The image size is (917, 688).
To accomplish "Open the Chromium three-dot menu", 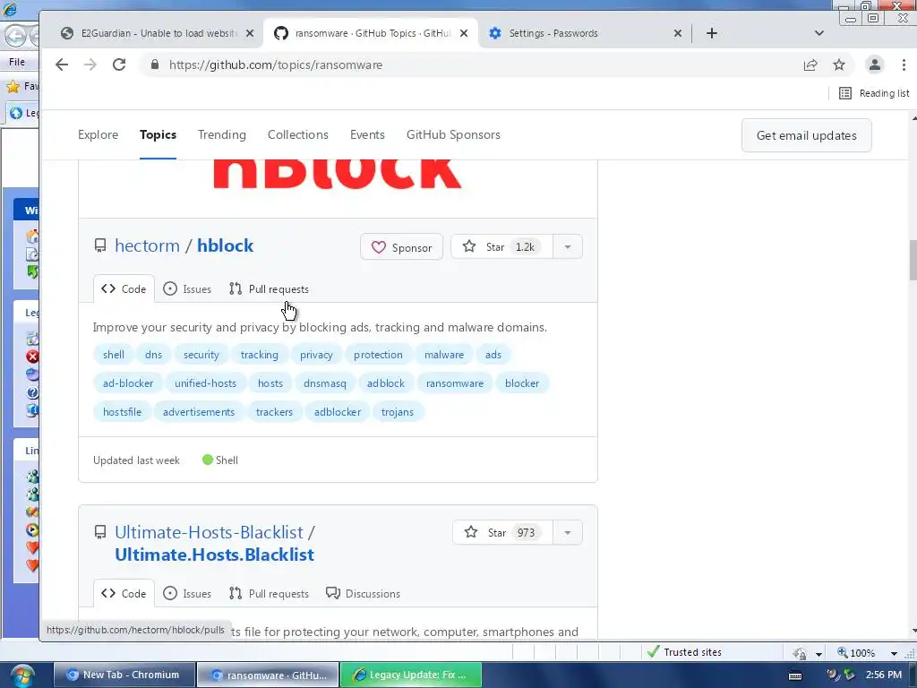I will (x=904, y=64).
